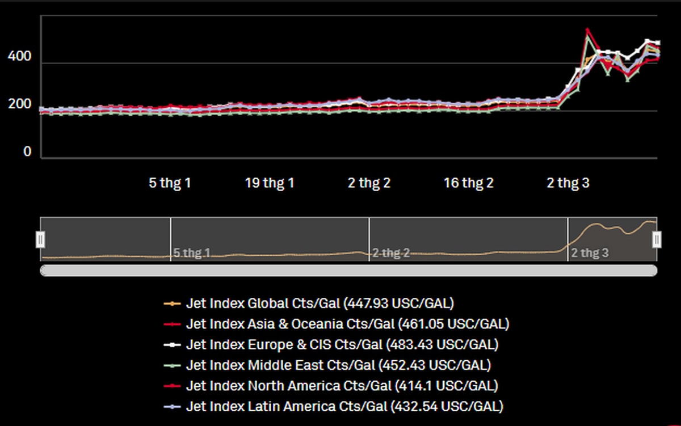The image size is (681, 426).
Task: Toggle the Jet Index Middle East legend text
Action: tap(338, 365)
